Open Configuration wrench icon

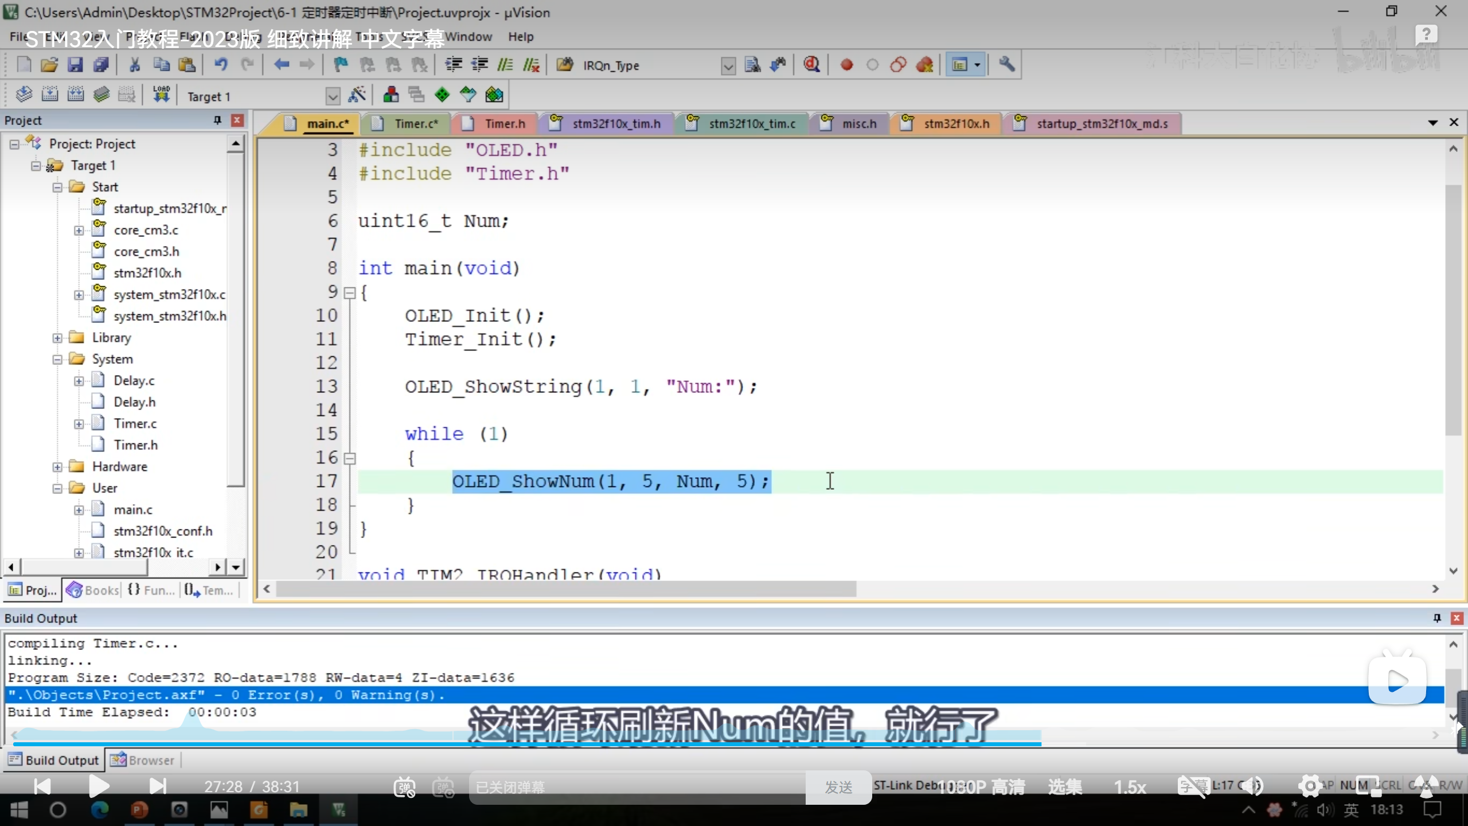point(1007,65)
